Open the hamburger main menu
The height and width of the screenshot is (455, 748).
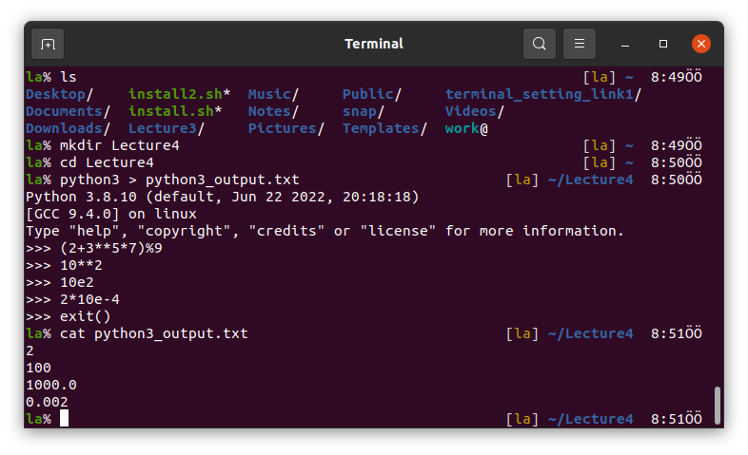click(579, 44)
